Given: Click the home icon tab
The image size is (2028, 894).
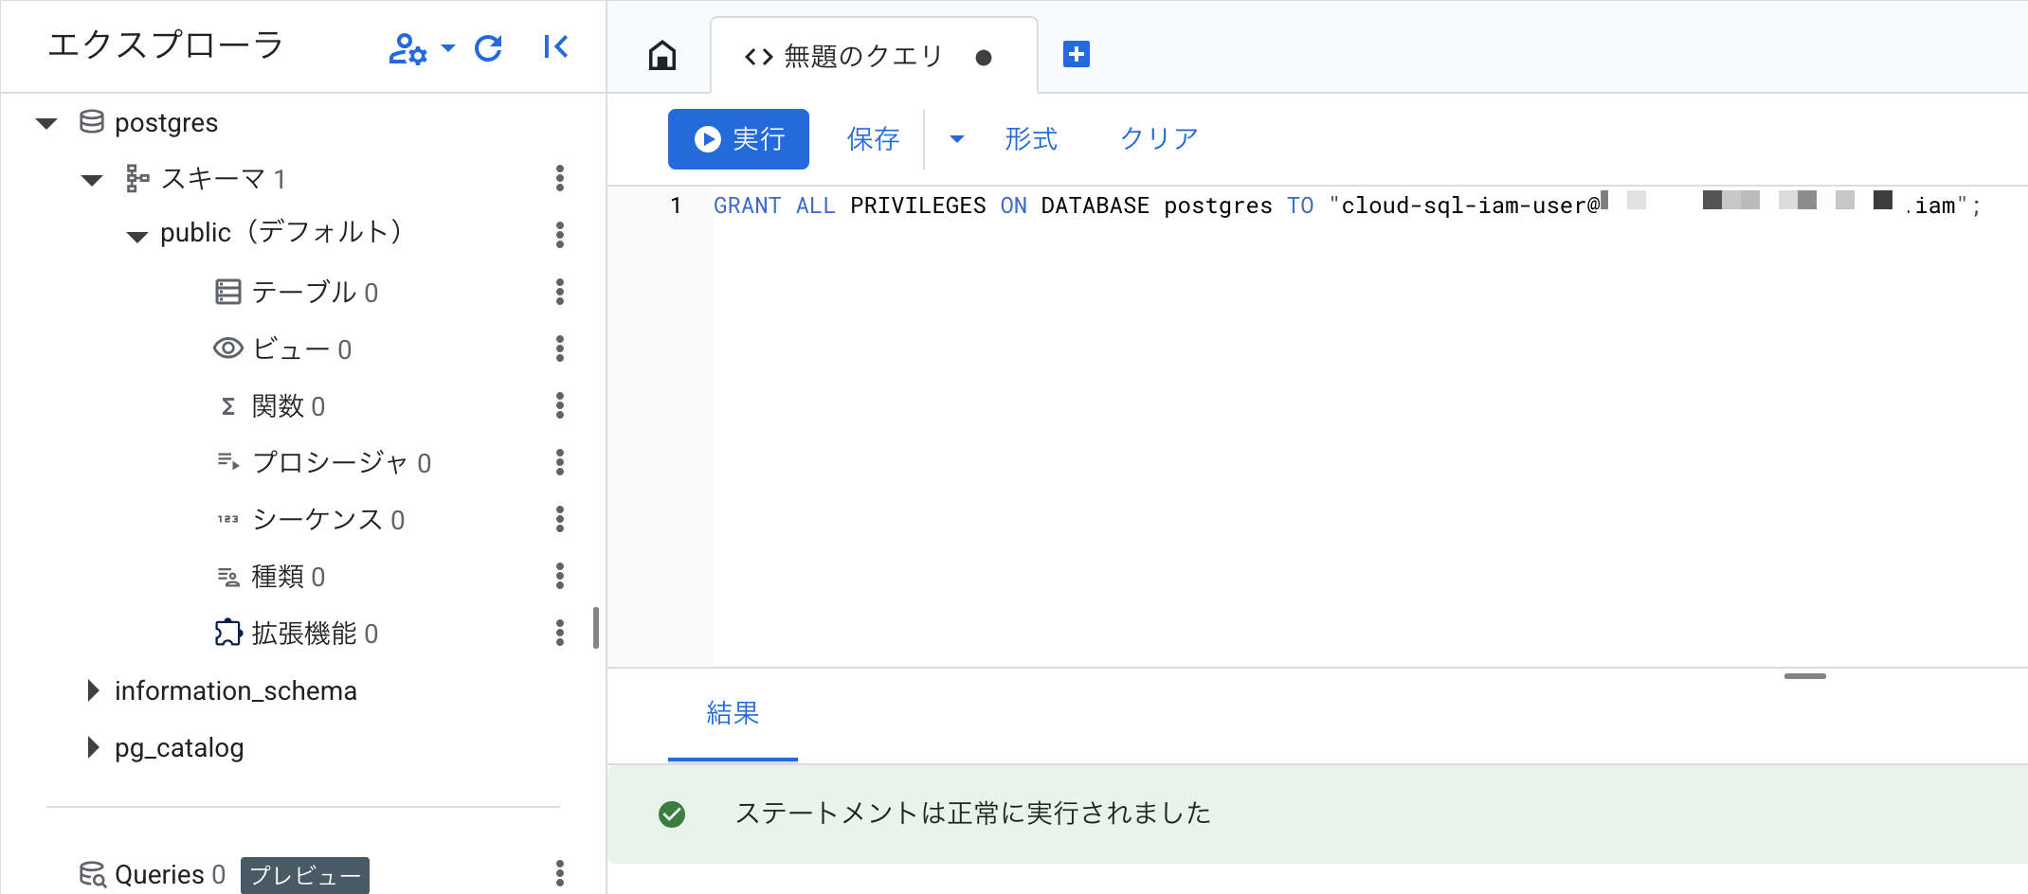Looking at the screenshot, I should pyautogui.click(x=661, y=56).
